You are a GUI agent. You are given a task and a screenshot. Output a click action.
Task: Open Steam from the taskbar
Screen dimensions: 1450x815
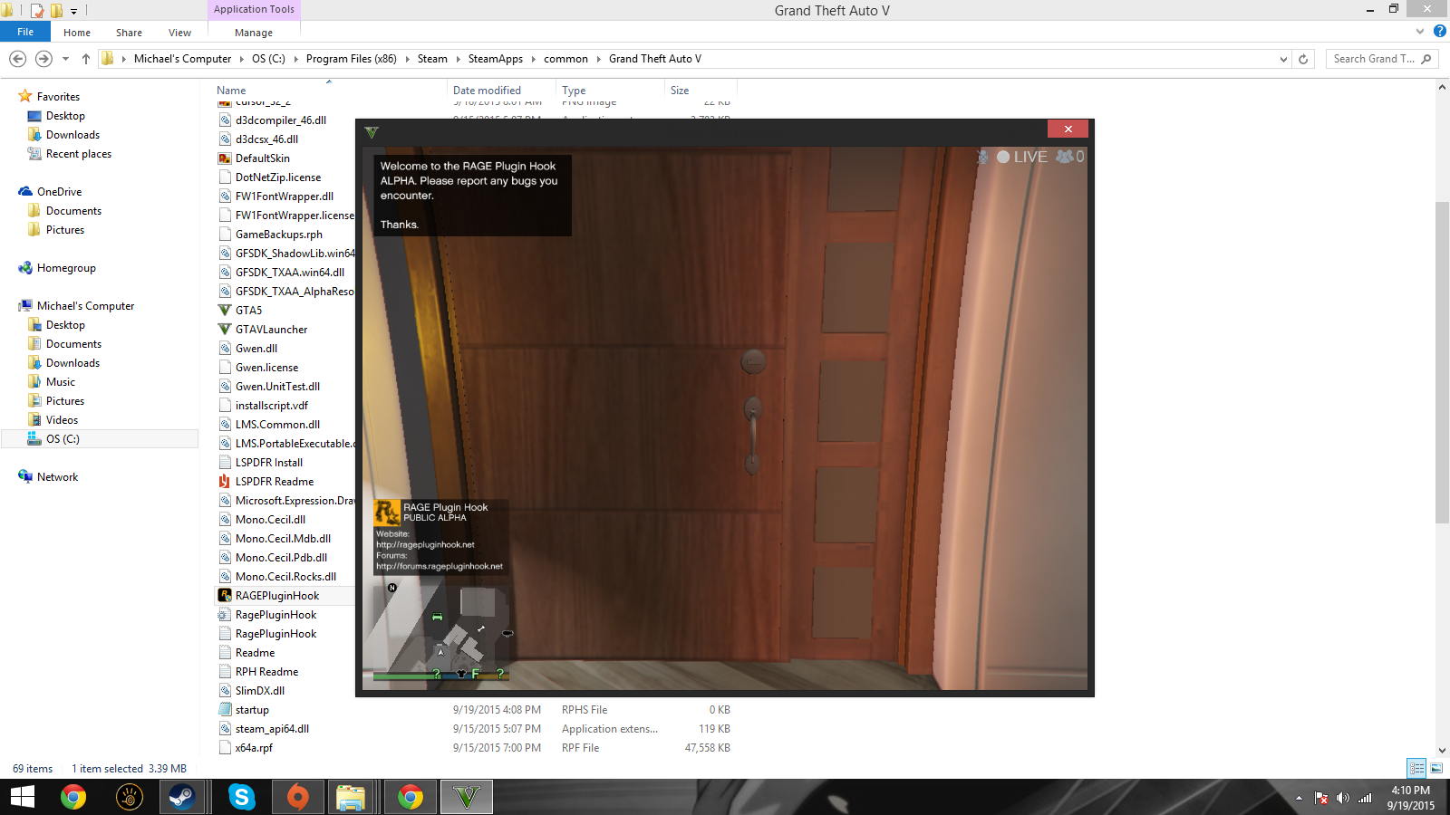(x=182, y=797)
